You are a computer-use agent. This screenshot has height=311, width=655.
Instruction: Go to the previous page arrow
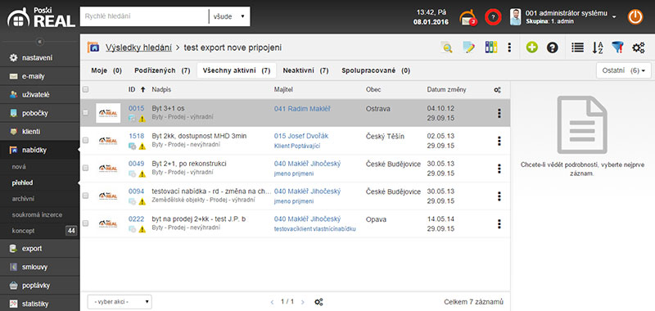(x=273, y=301)
